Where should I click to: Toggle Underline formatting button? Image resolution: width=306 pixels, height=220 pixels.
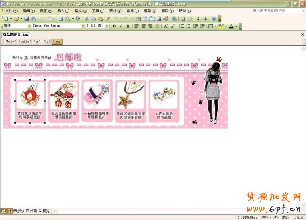[x=128, y=26]
